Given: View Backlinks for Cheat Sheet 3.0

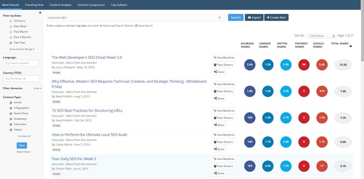Looking at the screenshot, I should coord(224,58).
